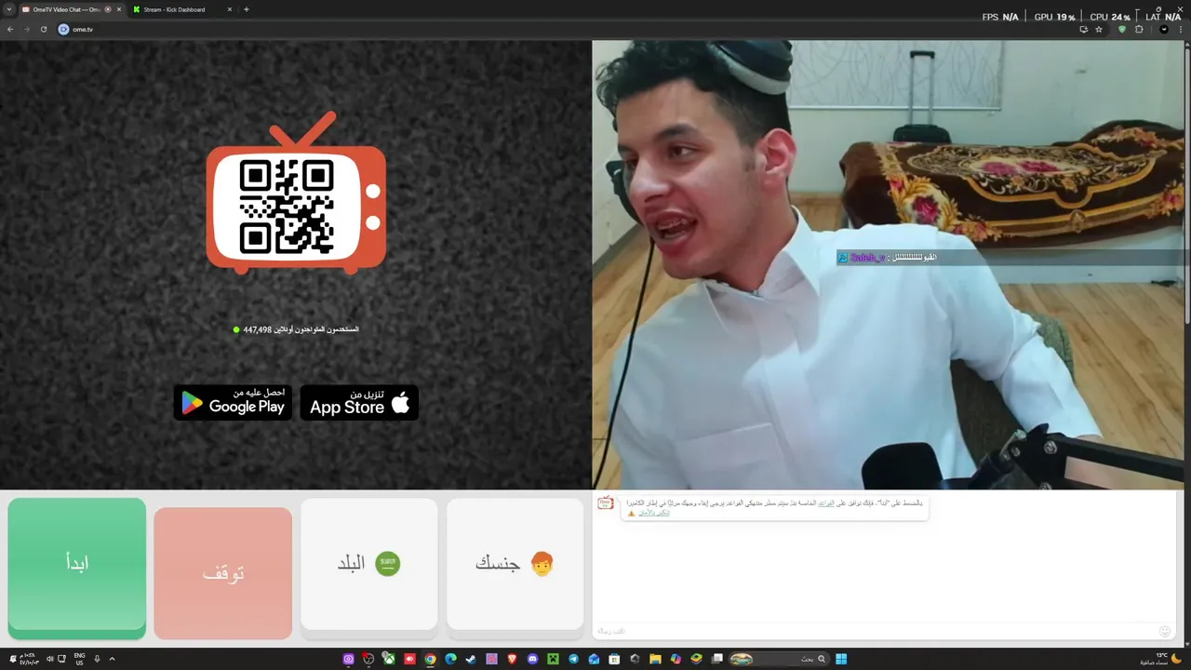Open the Xbox app from the taskbar
The image size is (1191, 670).
[389, 659]
